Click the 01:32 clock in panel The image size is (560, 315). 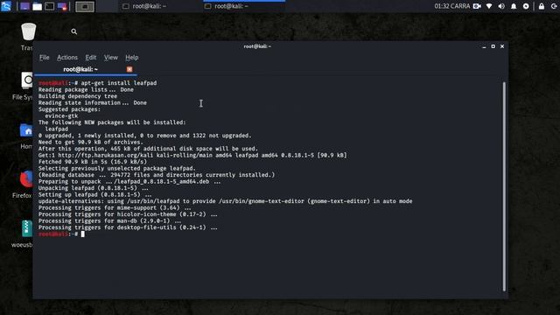(452, 6)
